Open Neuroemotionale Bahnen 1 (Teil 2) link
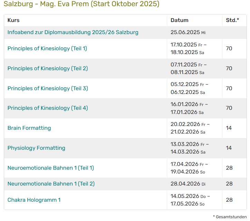Image resolution: width=250 pixels, height=221 pixels. point(51,184)
